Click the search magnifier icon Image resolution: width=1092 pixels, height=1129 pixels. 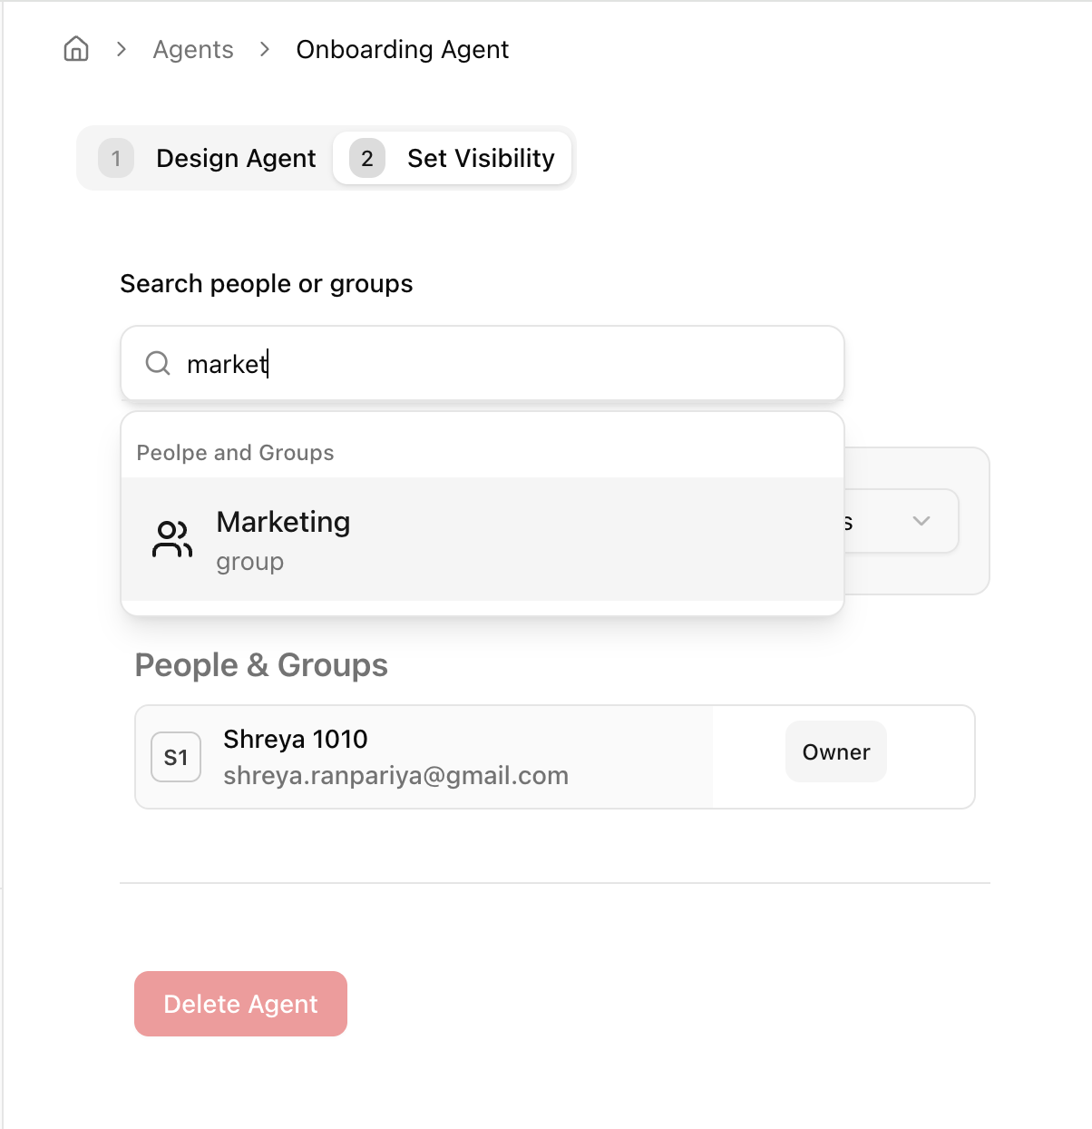pos(158,364)
